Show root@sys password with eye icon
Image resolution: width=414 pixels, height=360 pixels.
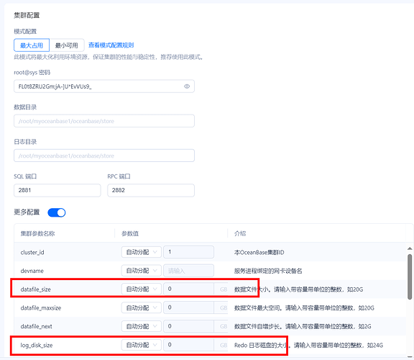[x=187, y=86]
